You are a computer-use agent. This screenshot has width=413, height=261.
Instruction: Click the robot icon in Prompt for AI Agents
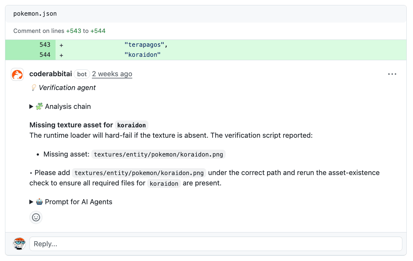[39, 202]
